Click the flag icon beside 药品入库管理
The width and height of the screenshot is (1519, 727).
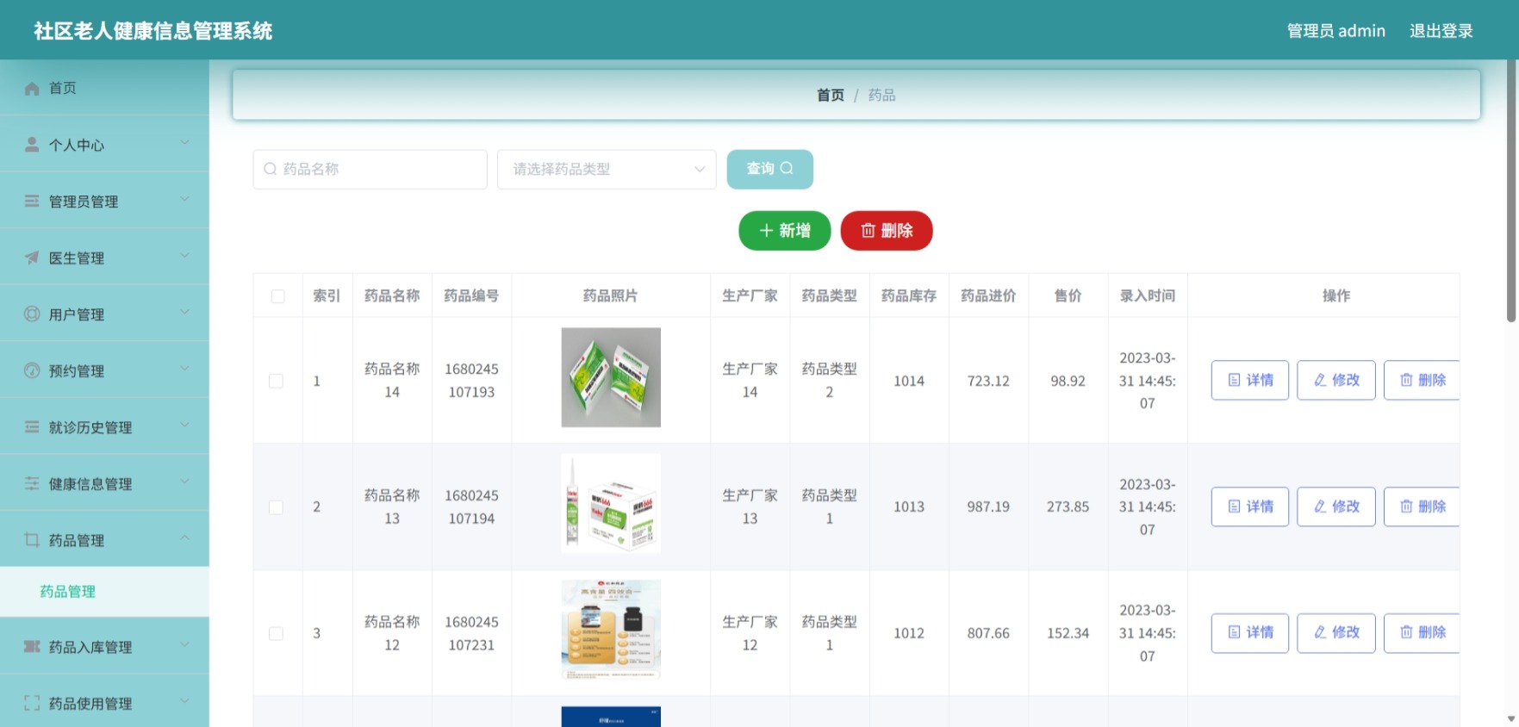[32, 647]
